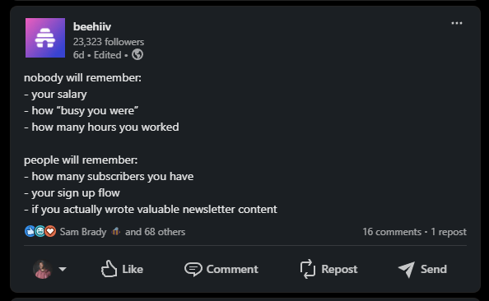The width and height of the screenshot is (489, 301).
Task: Click the teal funny reaction emoji
Action: 40,232
